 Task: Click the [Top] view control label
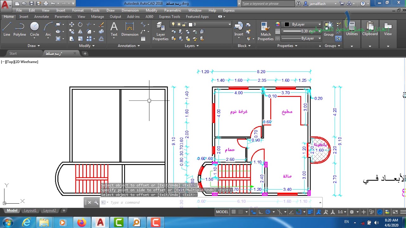[x=11, y=62]
